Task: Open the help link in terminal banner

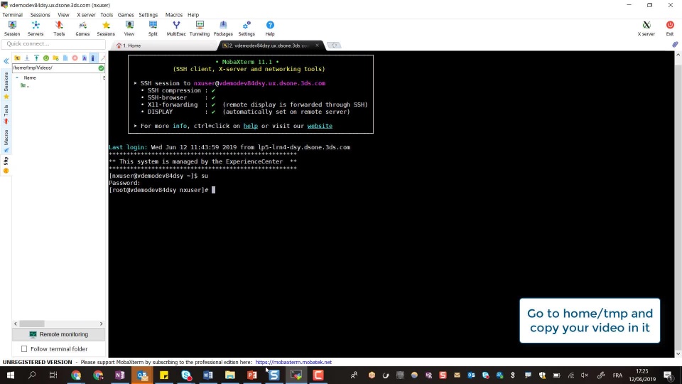Action: click(251, 126)
